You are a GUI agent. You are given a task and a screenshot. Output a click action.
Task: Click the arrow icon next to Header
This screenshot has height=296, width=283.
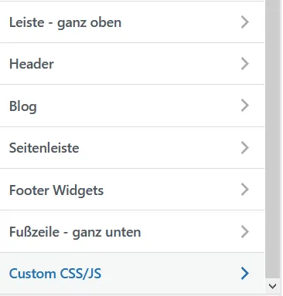[245, 64]
